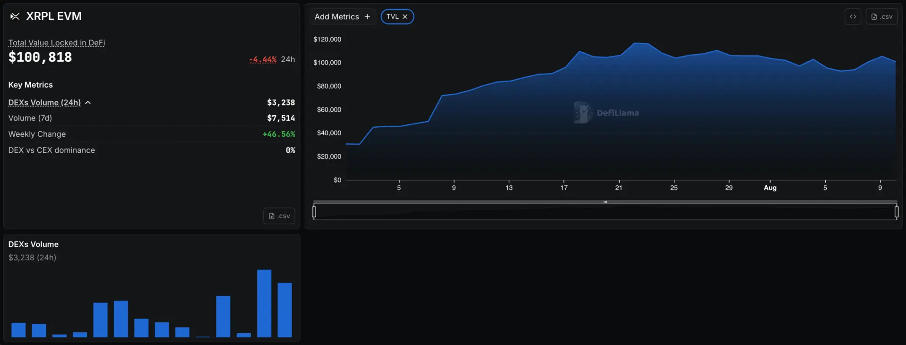Click the DEX vs CEX dominance label

pos(51,150)
